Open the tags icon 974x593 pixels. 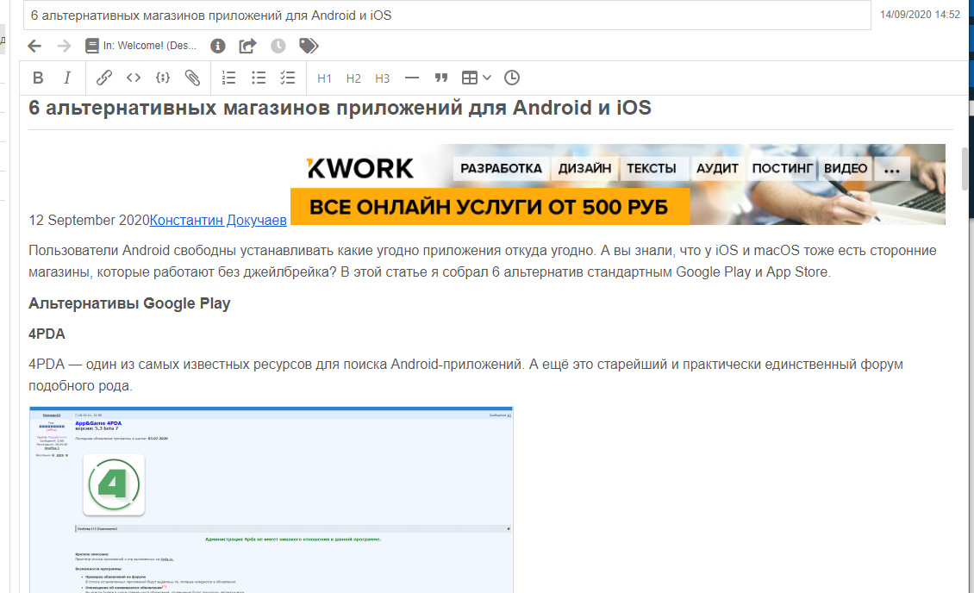[x=309, y=46]
